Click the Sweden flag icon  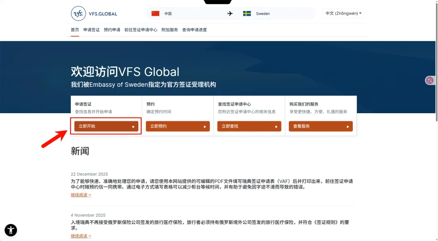click(247, 13)
